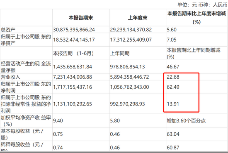Click the value 1,435,658,631.84
Image resolution: width=228 pixels, height=153 pixels.
point(73,67)
